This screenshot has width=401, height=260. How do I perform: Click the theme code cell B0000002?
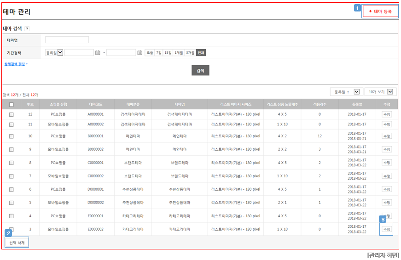tap(96, 149)
